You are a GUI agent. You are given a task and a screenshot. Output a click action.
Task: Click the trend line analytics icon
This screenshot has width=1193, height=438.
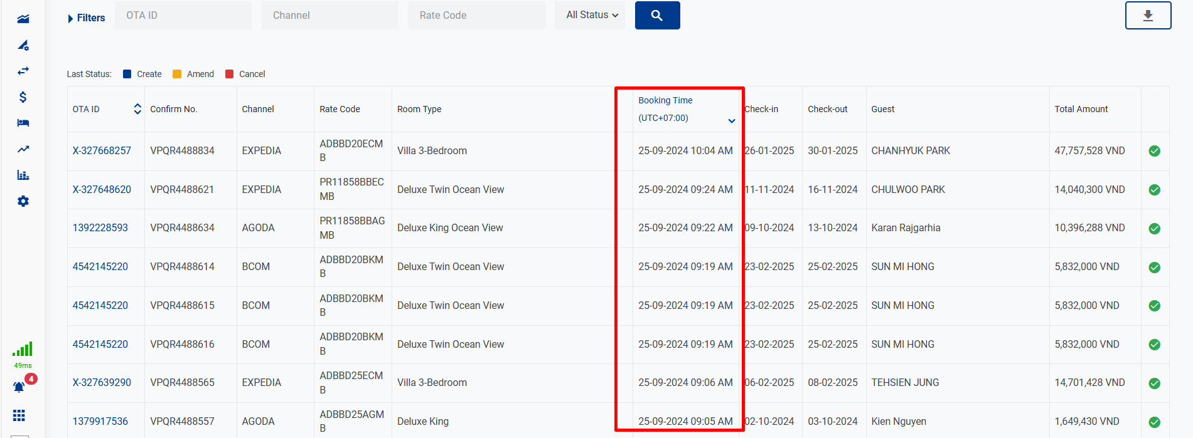click(x=23, y=149)
